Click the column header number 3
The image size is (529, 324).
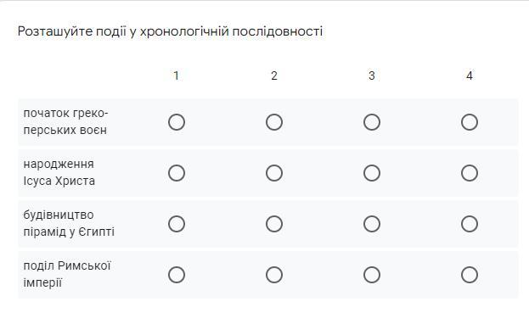(x=372, y=75)
